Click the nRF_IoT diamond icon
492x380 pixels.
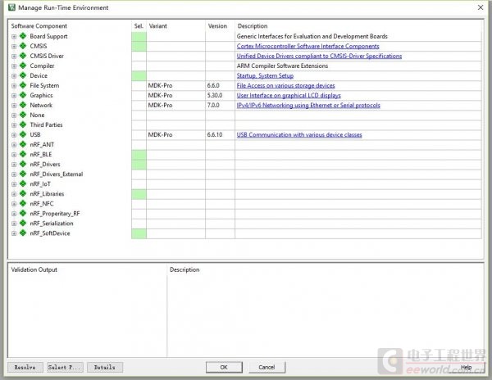tap(23, 183)
